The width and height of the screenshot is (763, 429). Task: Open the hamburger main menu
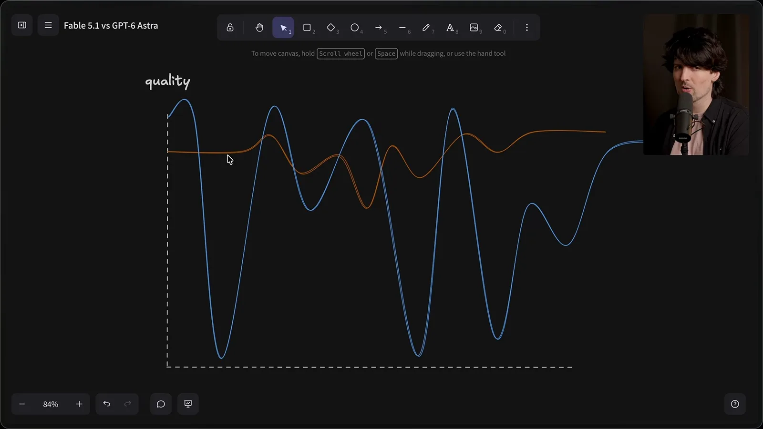coord(48,25)
